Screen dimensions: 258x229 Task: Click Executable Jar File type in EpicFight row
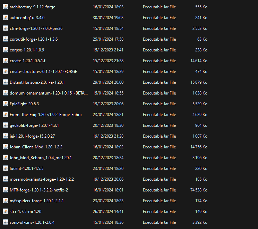(x=159, y=104)
